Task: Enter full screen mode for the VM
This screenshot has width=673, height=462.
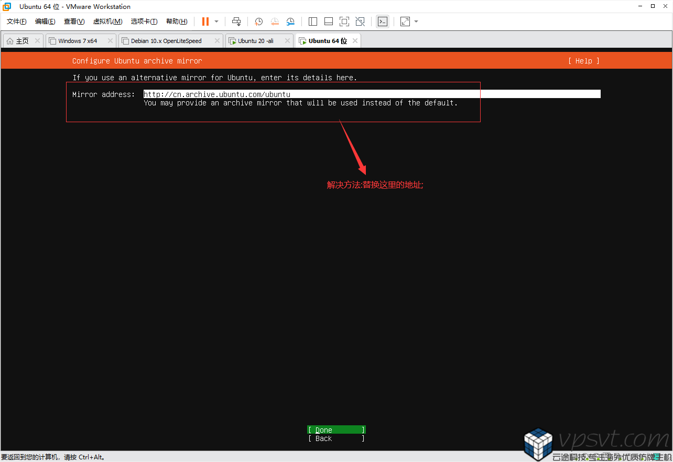Action: pos(344,22)
